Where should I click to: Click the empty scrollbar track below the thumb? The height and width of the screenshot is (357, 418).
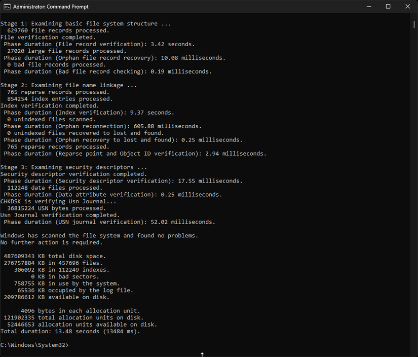[x=414, y=187]
